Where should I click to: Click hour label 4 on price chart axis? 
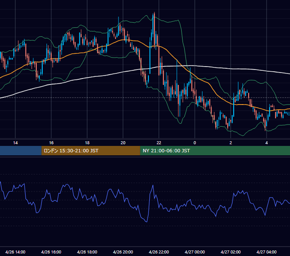point(267,143)
